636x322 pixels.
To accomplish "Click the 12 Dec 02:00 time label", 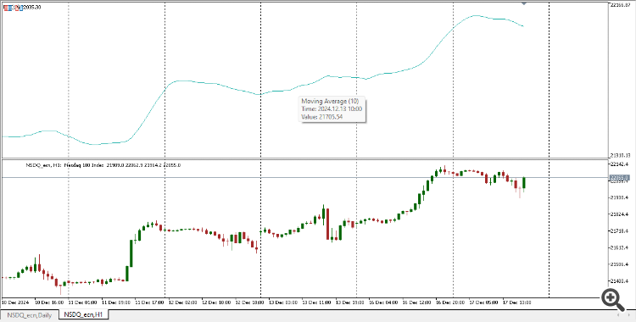I will click(183, 303).
